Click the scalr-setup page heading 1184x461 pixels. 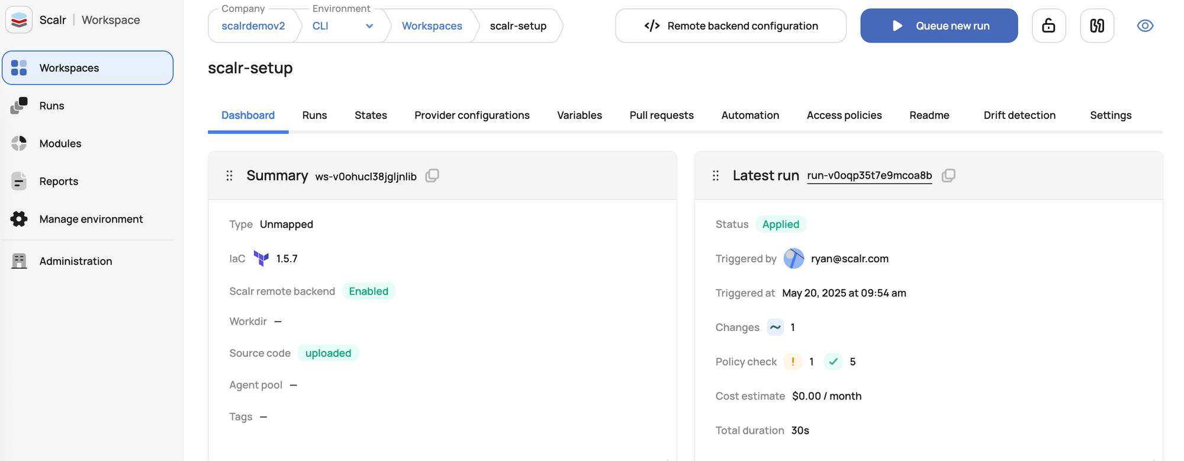[250, 68]
